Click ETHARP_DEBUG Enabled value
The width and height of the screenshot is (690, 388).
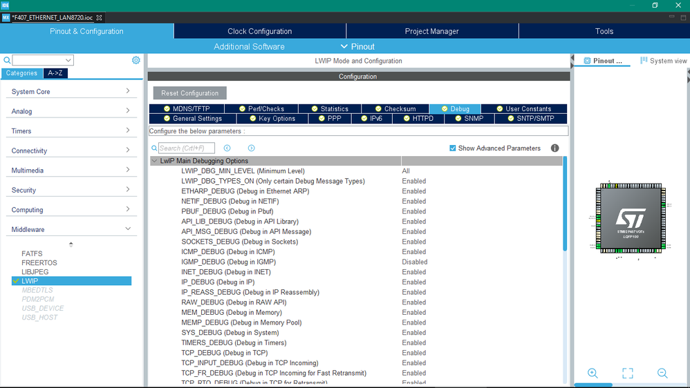[x=413, y=191]
